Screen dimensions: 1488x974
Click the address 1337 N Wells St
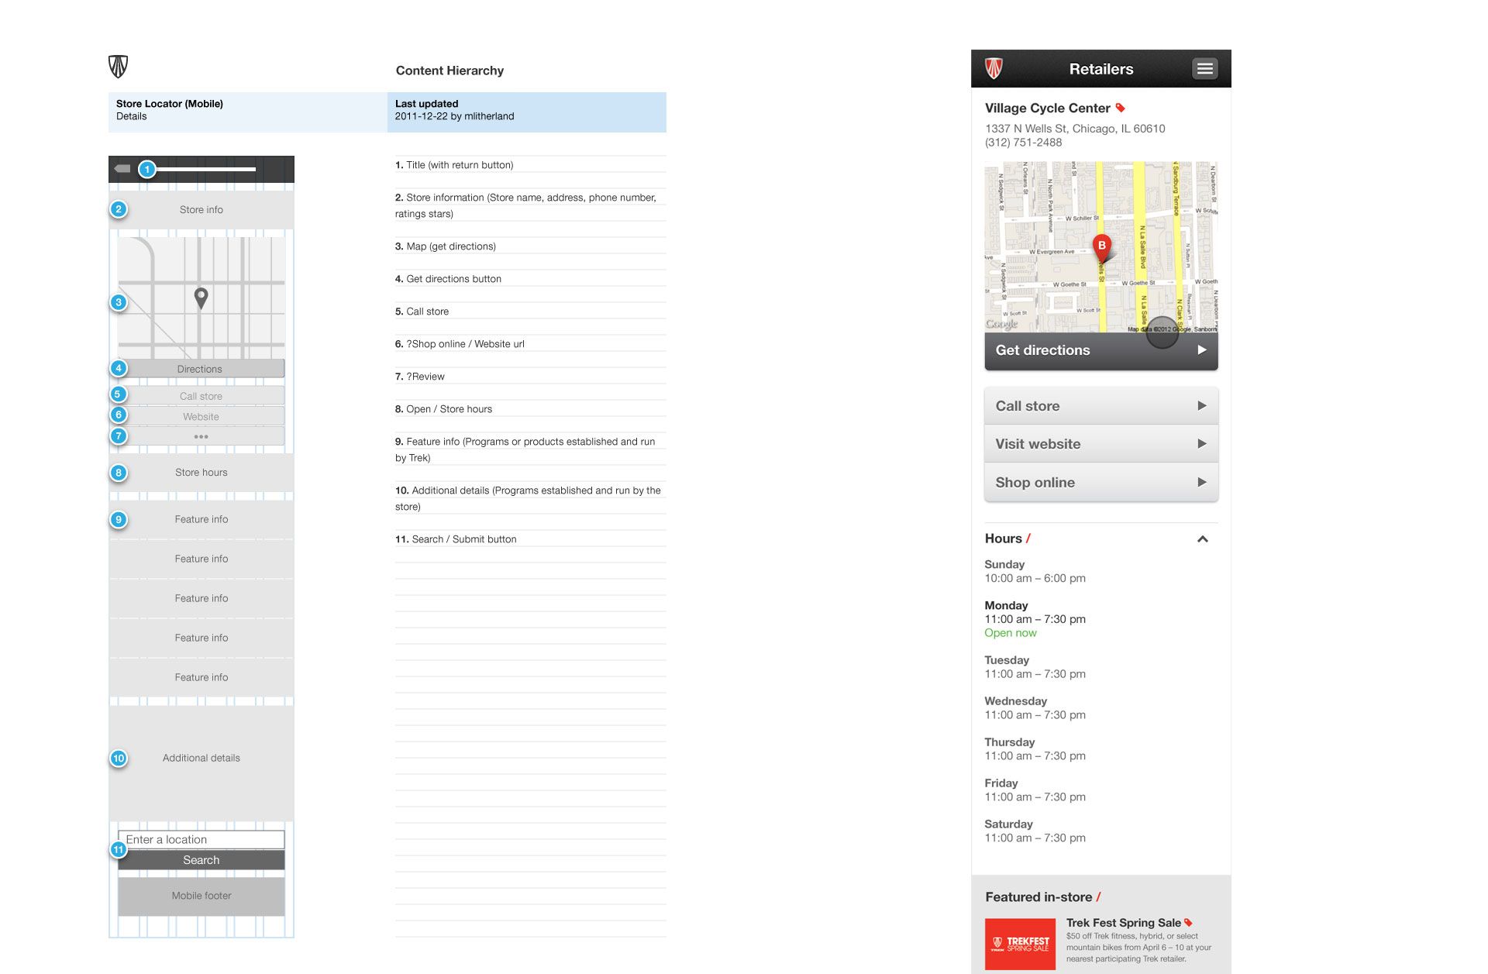coord(1075,129)
